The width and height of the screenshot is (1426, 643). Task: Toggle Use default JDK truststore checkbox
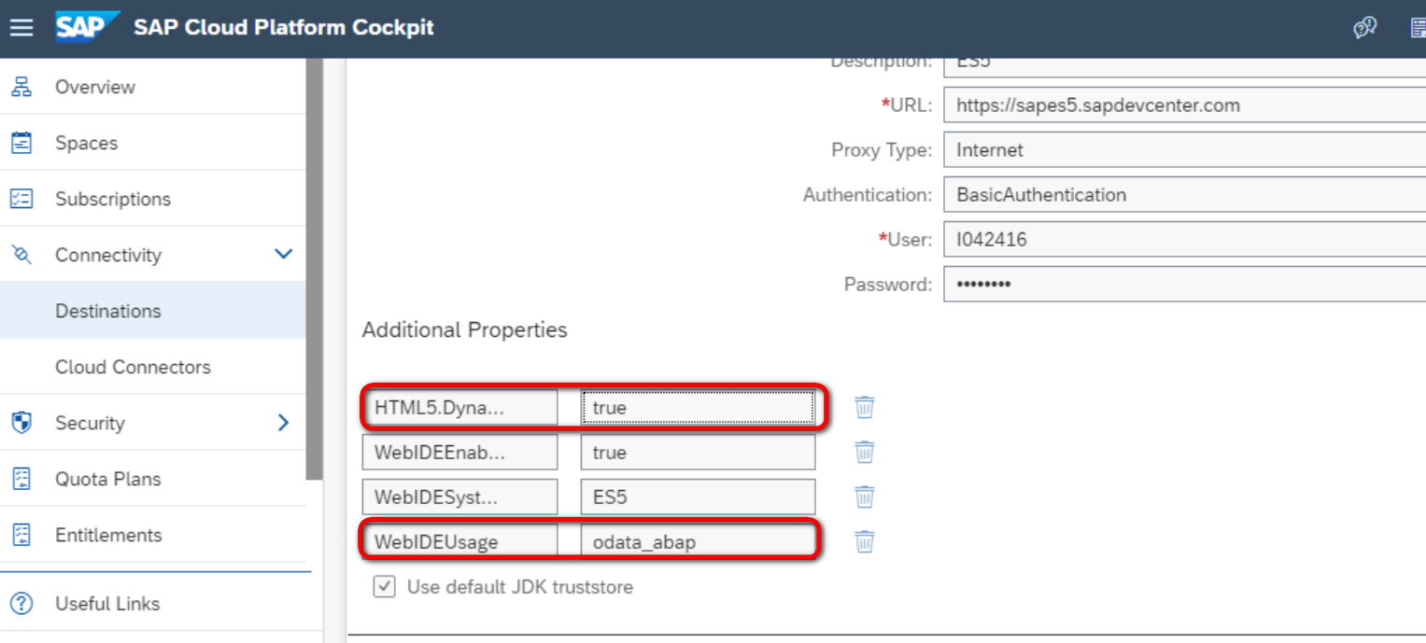click(x=384, y=587)
